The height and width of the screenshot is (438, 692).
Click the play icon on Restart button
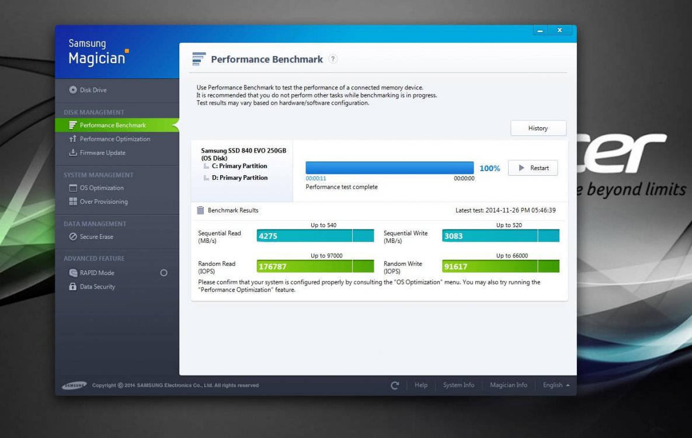point(521,168)
